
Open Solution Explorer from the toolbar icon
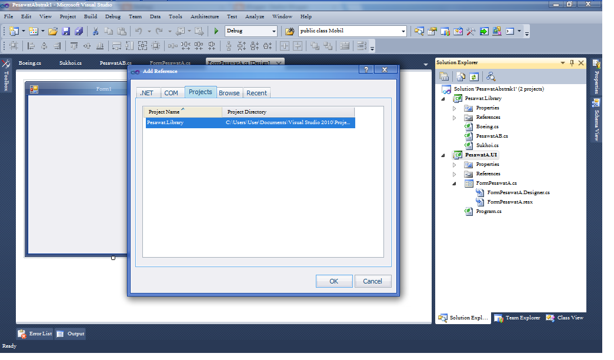tap(419, 31)
